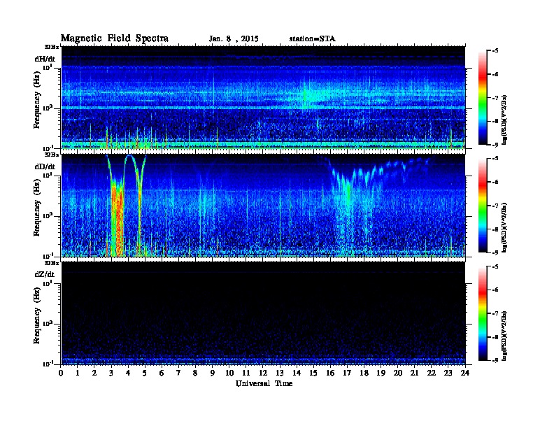Click hour 16 tick label on time axis
554x428 pixels.
(330, 373)
